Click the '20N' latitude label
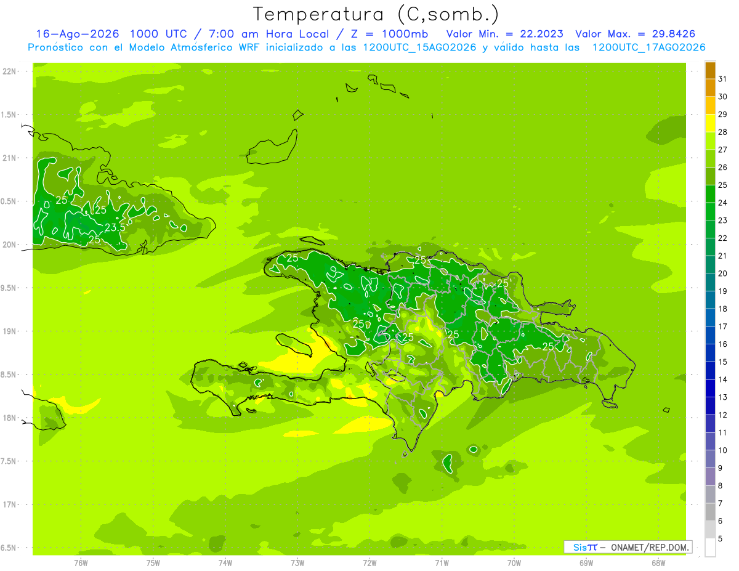The width and height of the screenshot is (739, 571). click(x=9, y=245)
